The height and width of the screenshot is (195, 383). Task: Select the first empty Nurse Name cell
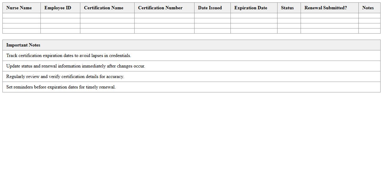pos(21,16)
